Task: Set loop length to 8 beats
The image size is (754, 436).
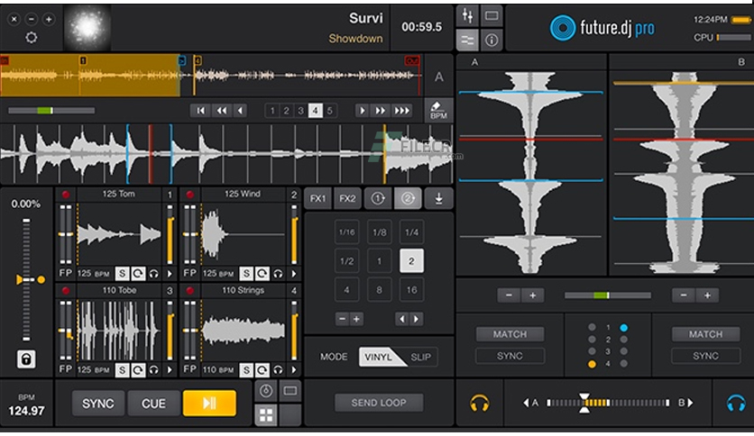Action: (x=380, y=290)
